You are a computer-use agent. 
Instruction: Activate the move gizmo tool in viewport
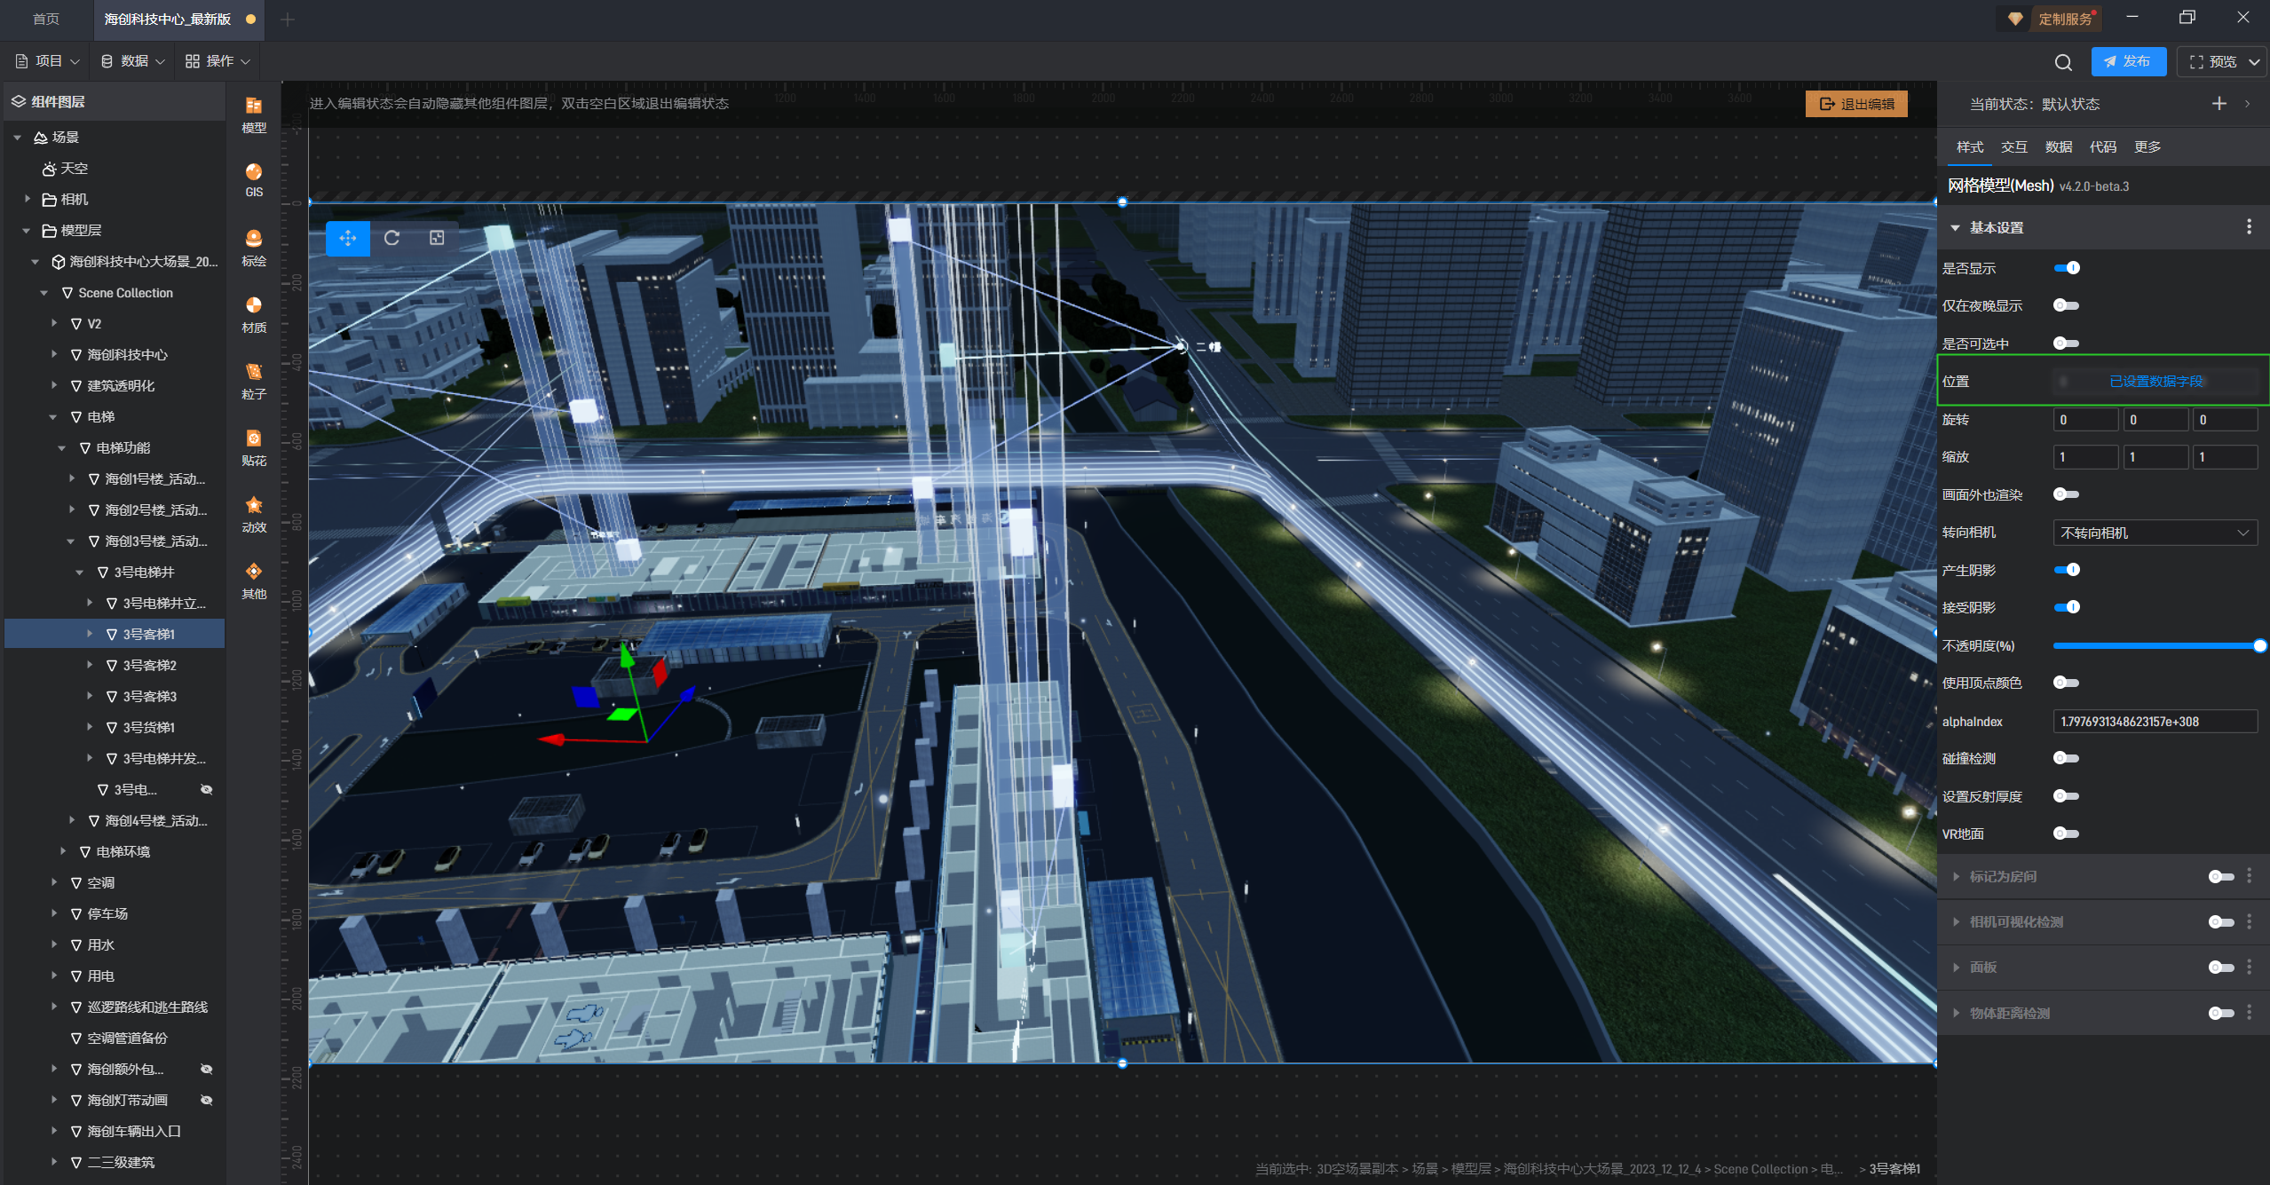348,238
